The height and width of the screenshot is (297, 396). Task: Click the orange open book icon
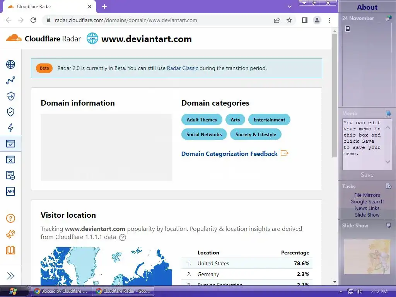pos(10,250)
